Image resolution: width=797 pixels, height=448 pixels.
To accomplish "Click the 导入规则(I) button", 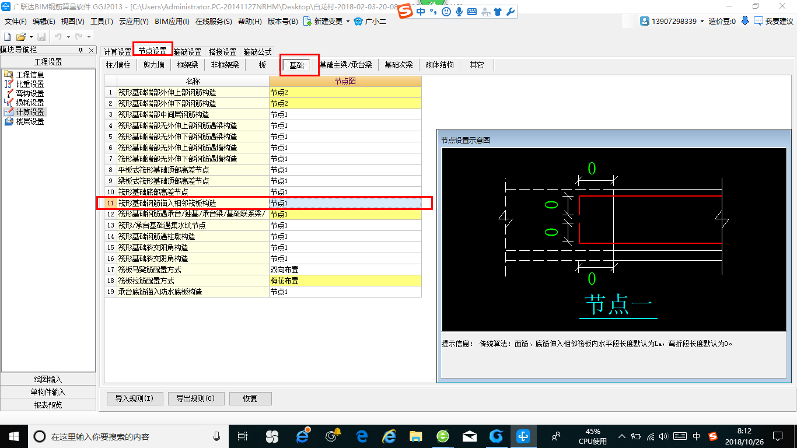I will point(134,399).
